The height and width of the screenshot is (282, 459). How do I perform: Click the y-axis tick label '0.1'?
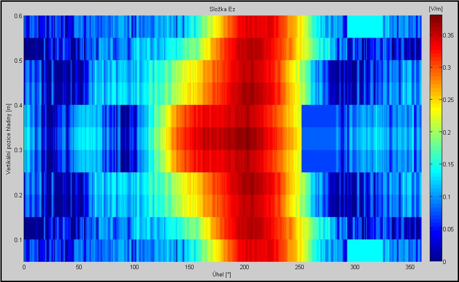click(x=18, y=240)
